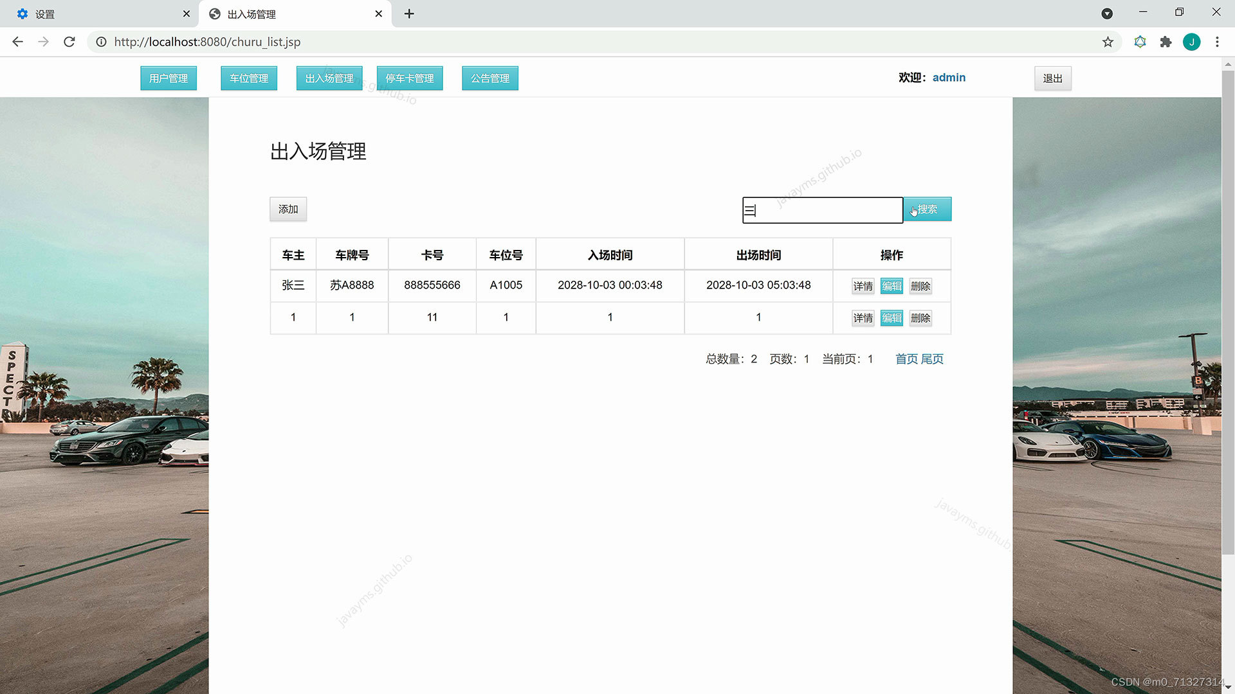Click the 当前页: 1 text

848,359
